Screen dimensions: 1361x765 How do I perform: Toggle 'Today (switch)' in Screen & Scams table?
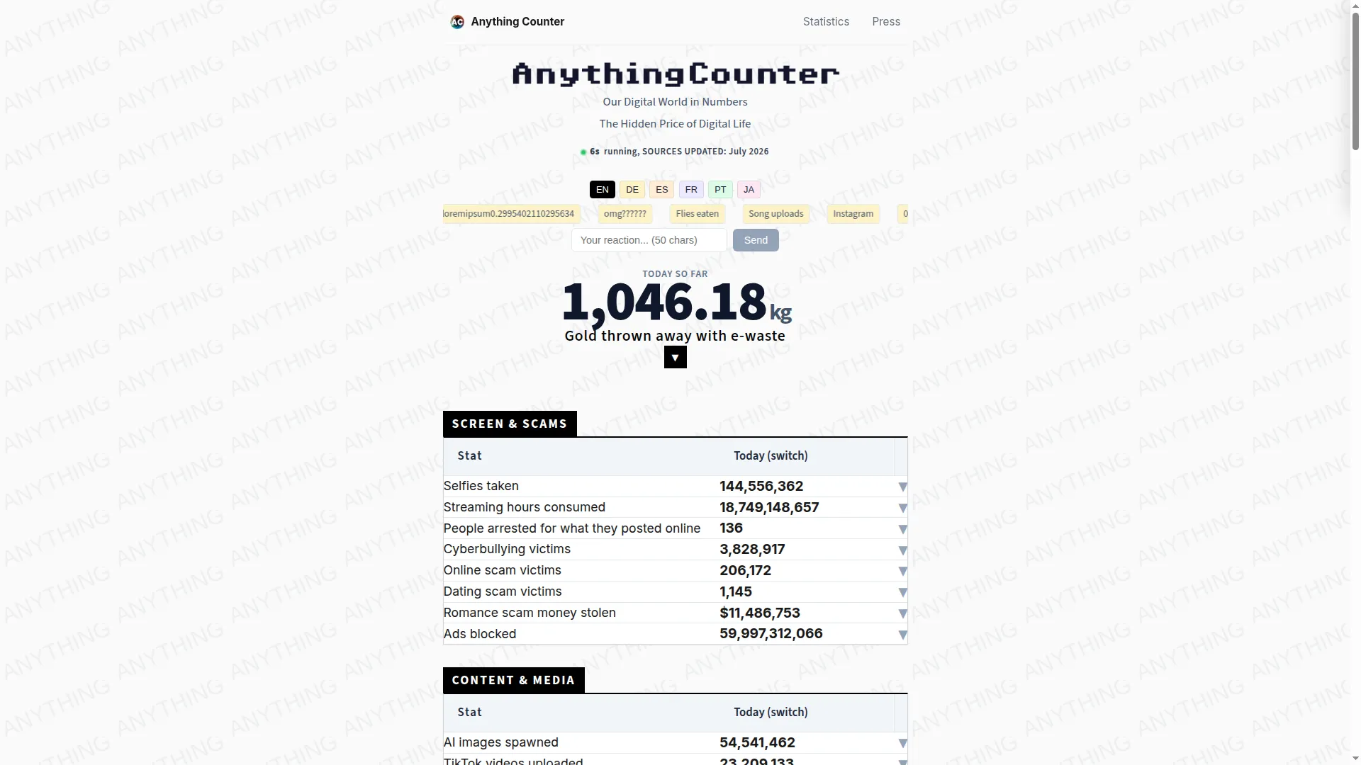[771, 455]
